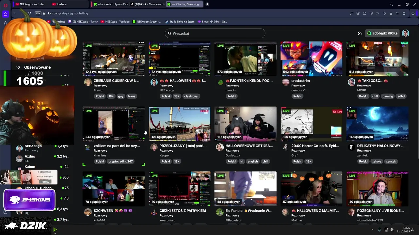Open the ZBIERANIE CUKIERKUW stream thumbnail

click(114, 59)
